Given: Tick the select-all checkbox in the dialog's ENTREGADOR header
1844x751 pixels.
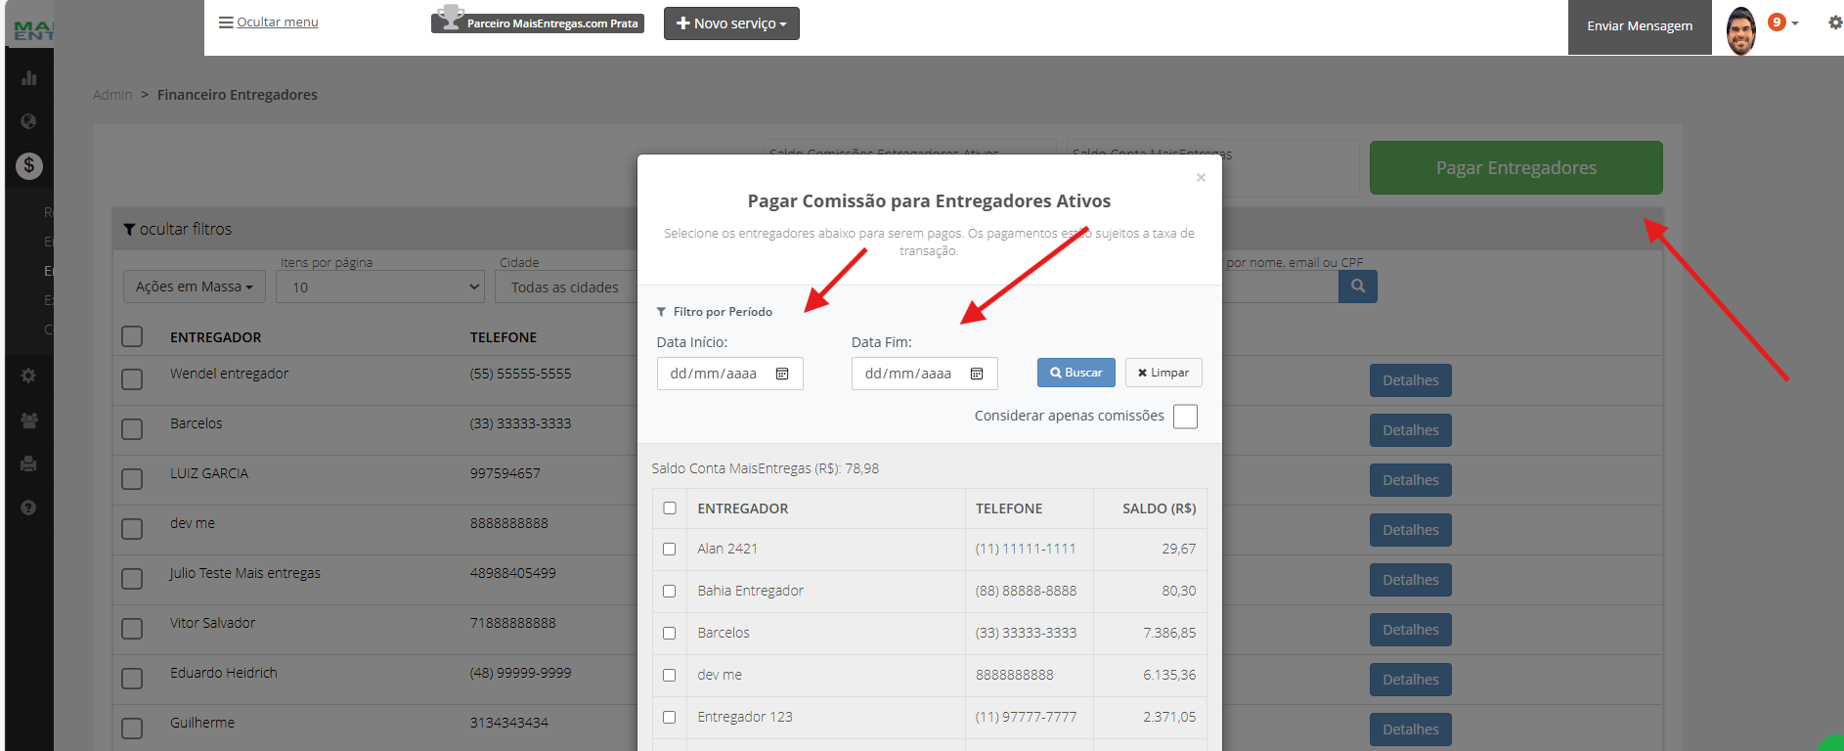Looking at the screenshot, I should click(670, 508).
